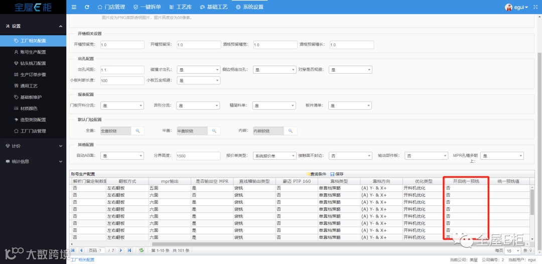The height and width of the screenshot is (264, 542).
Task: Click the 工厂相关配置 tab at page bottom
Action: [x=83, y=259]
